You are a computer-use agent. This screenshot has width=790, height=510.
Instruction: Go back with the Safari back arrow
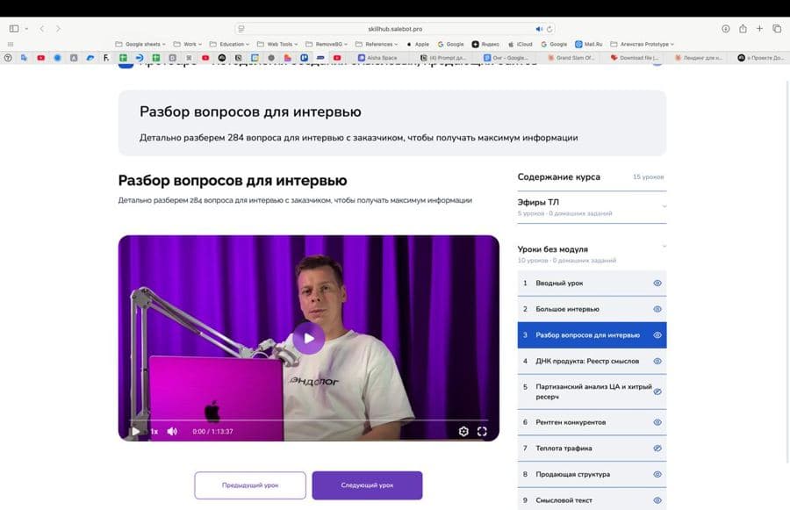point(42,29)
